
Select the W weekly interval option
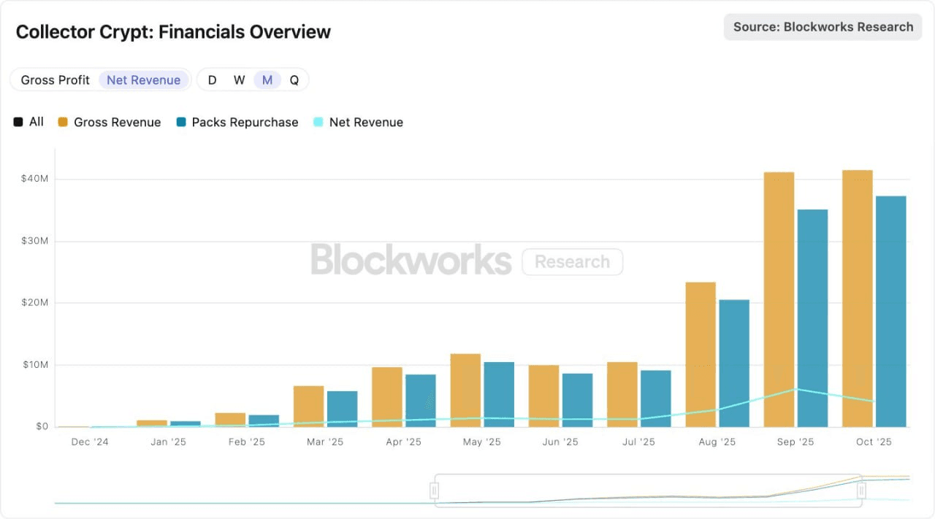point(239,80)
